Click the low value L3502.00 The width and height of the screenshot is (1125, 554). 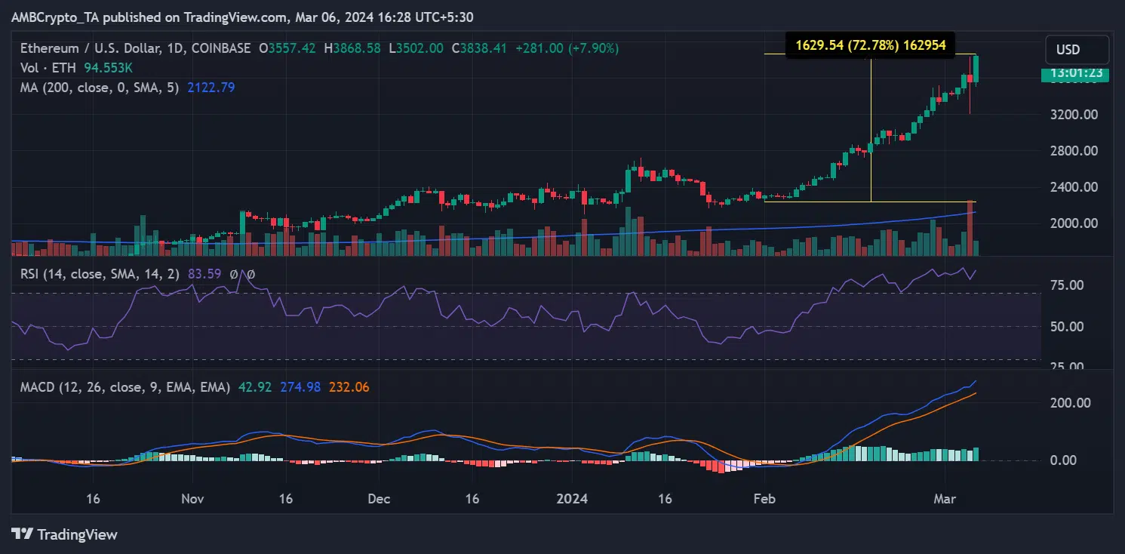(417, 48)
